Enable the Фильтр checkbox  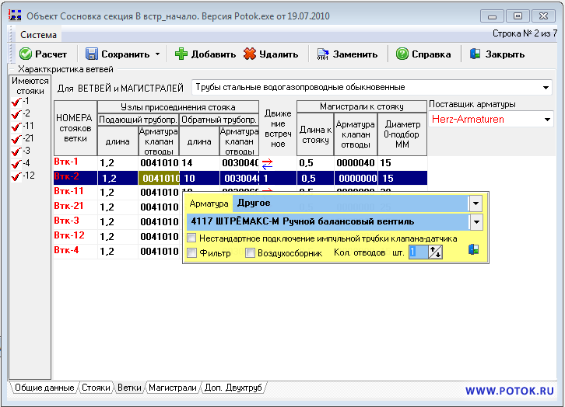pos(192,252)
